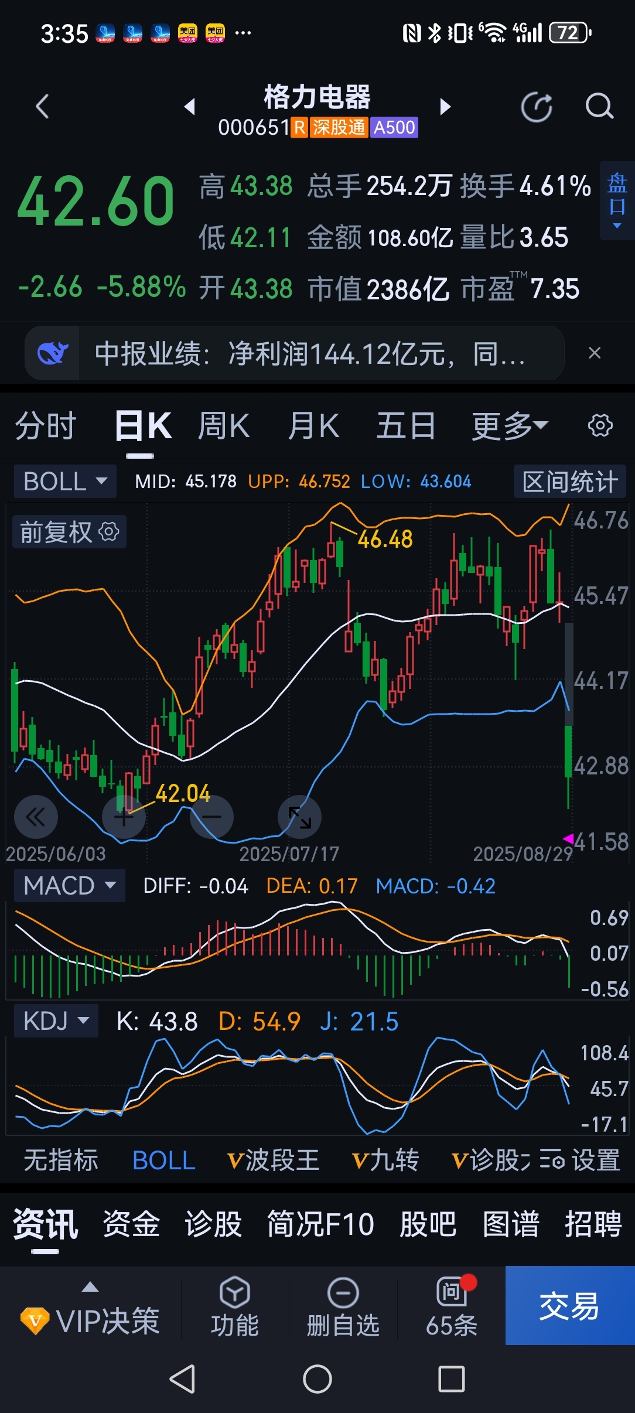The width and height of the screenshot is (635, 1413).
Task: Tap the 42.04 low price label
Action: [x=183, y=793]
